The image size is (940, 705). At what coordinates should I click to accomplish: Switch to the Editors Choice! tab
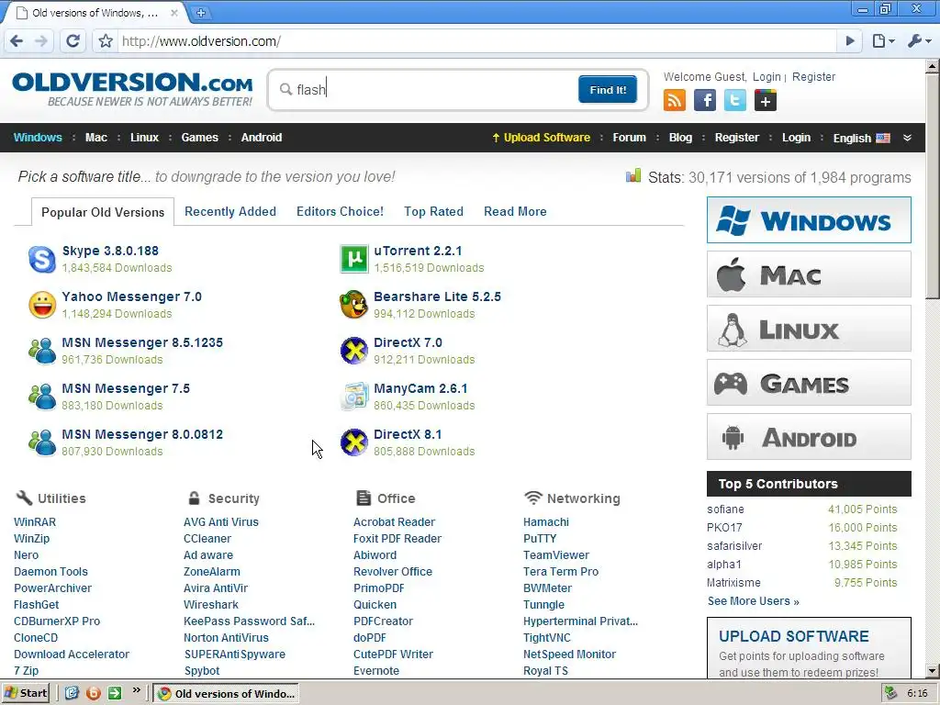point(340,212)
